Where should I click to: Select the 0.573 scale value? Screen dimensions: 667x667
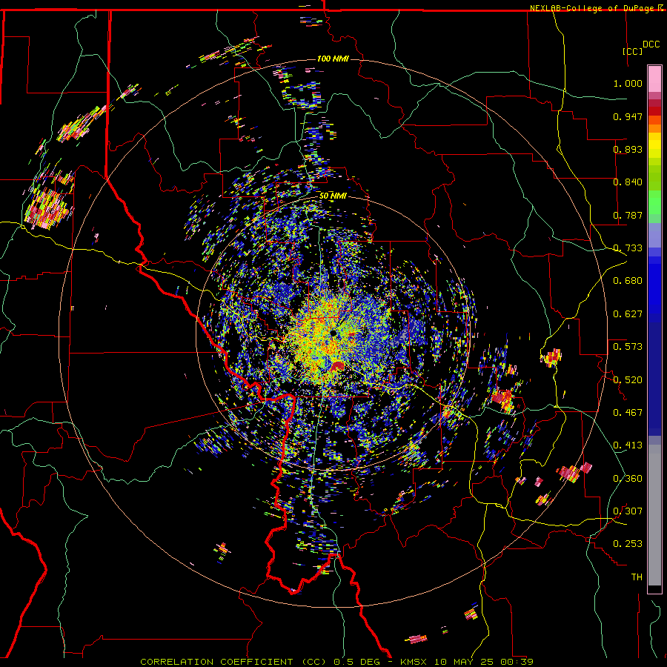coord(628,347)
